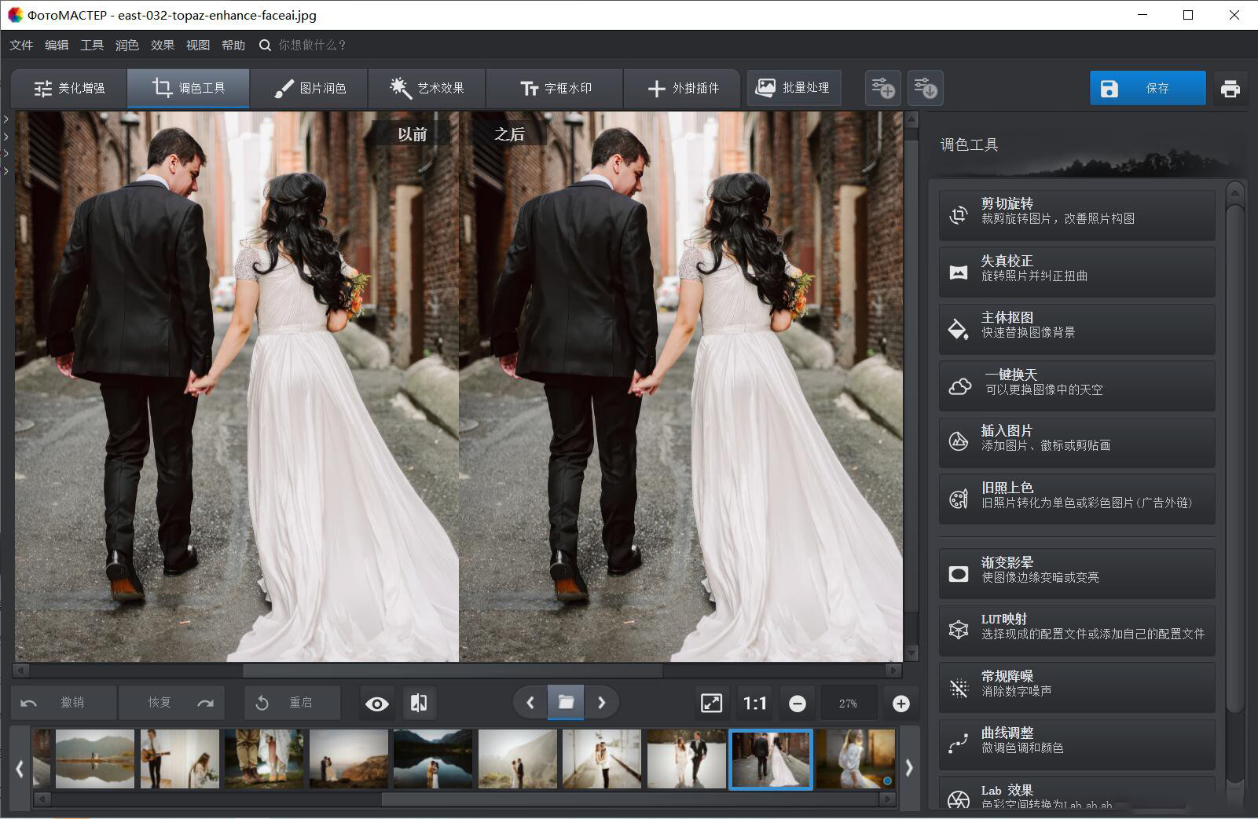This screenshot has width=1258, height=819.
Task: Click the preset import icon beside print
Action: click(883, 88)
